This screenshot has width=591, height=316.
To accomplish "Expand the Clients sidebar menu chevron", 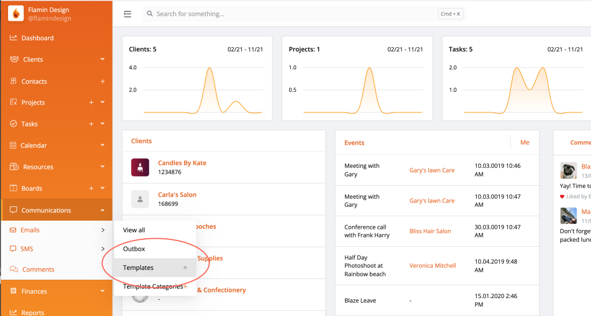I will [103, 59].
